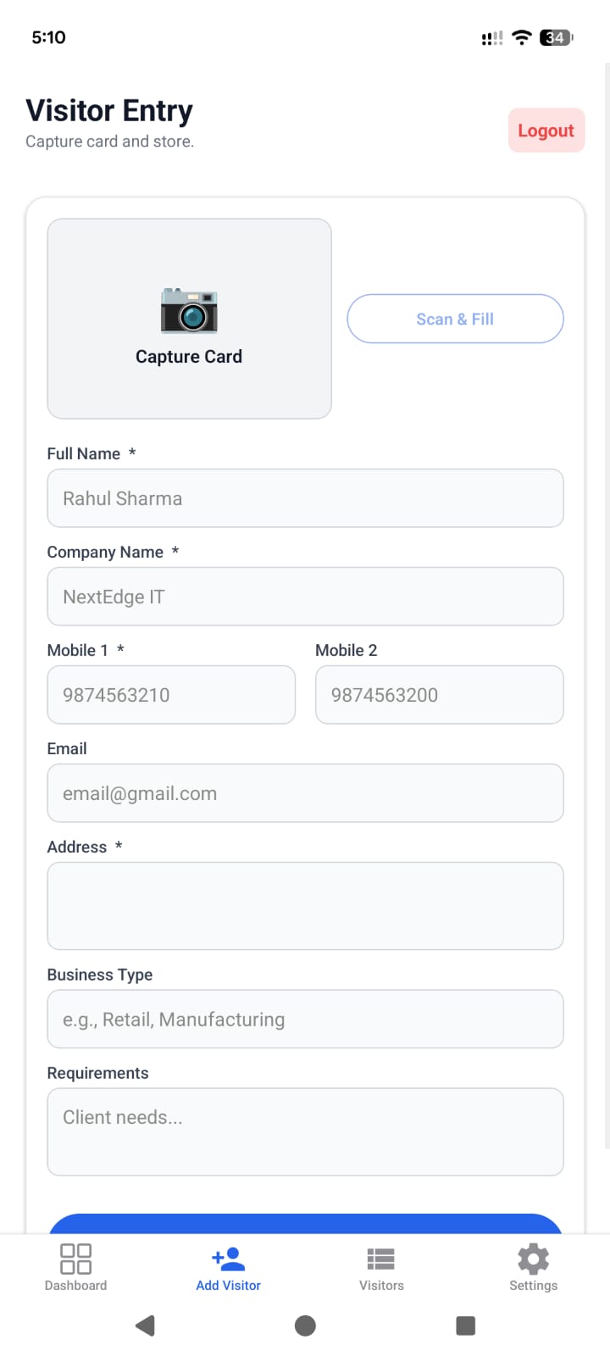Open the Visitors list icon
This screenshot has width=610, height=1356.
pyautogui.click(x=381, y=1259)
